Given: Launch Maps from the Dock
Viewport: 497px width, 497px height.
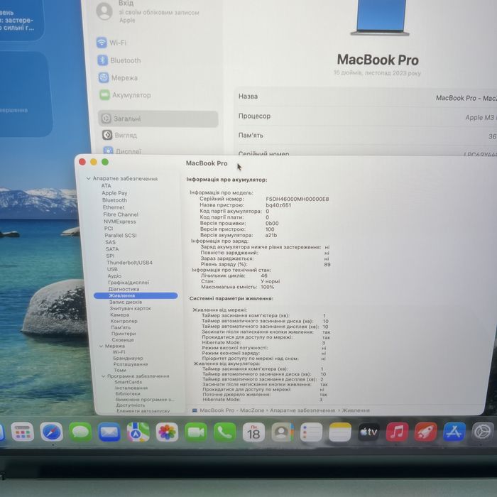Looking at the screenshot, I should click(x=138, y=432).
